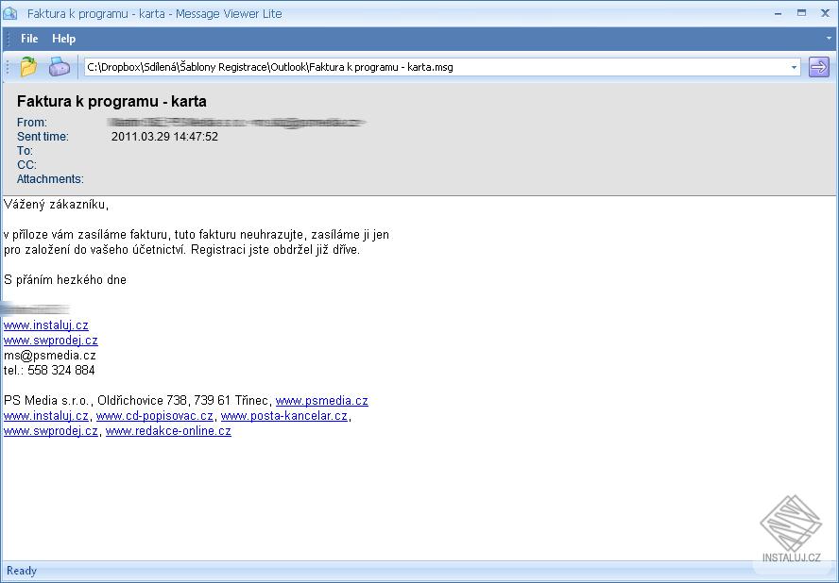Click inside the file path input field

(x=378, y=67)
